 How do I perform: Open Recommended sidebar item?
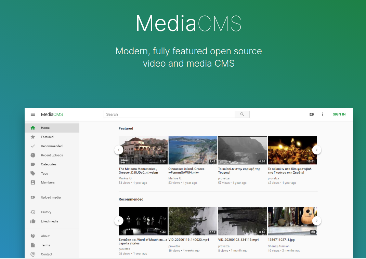pos(52,146)
